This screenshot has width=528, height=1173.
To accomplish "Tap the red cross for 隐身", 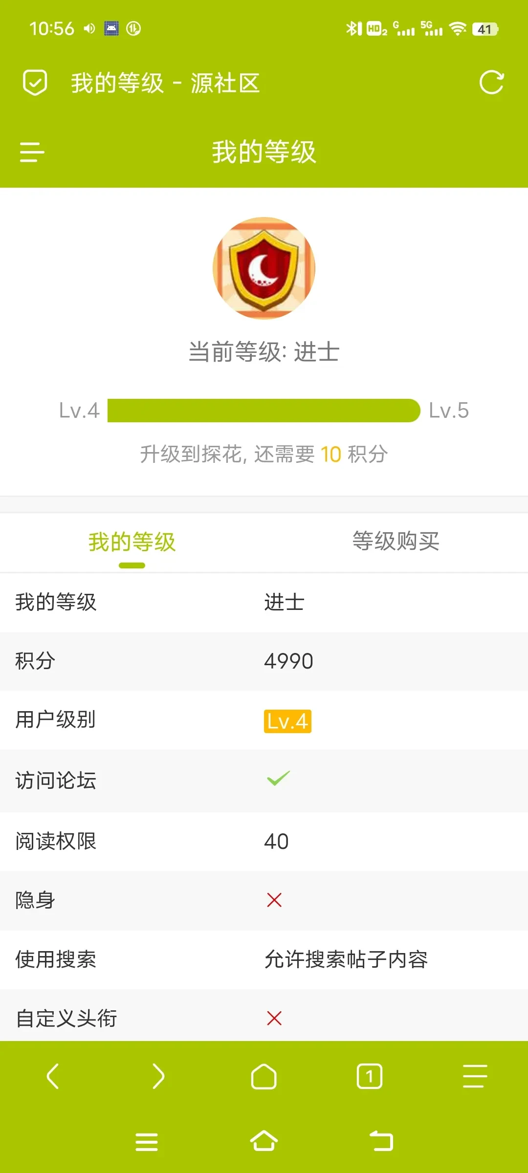I will tap(274, 900).
